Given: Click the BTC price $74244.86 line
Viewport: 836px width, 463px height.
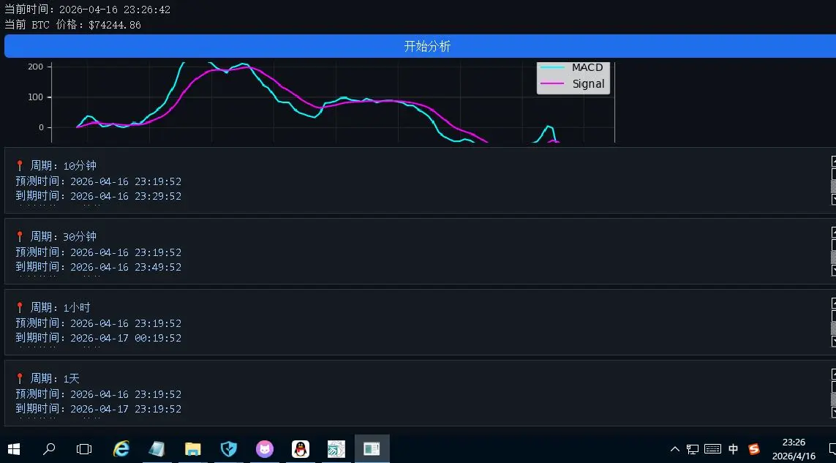Looking at the screenshot, I should (x=72, y=25).
